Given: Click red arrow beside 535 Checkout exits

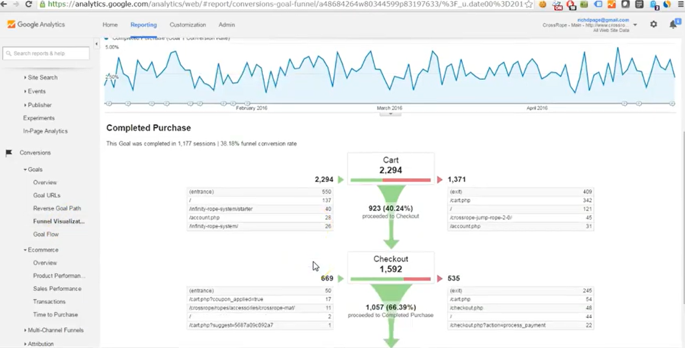Looking at the screenshot, I should pyautogui.click(x=440, y=279).
